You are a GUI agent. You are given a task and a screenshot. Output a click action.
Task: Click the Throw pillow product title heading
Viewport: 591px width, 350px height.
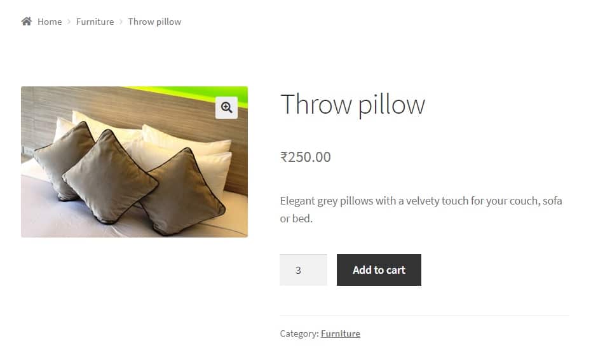tap(353, 105)
